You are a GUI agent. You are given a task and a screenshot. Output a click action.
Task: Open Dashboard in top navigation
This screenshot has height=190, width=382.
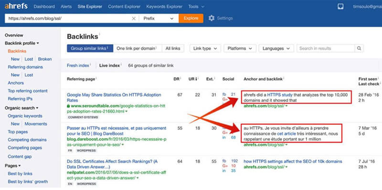[x=44, y=7]
